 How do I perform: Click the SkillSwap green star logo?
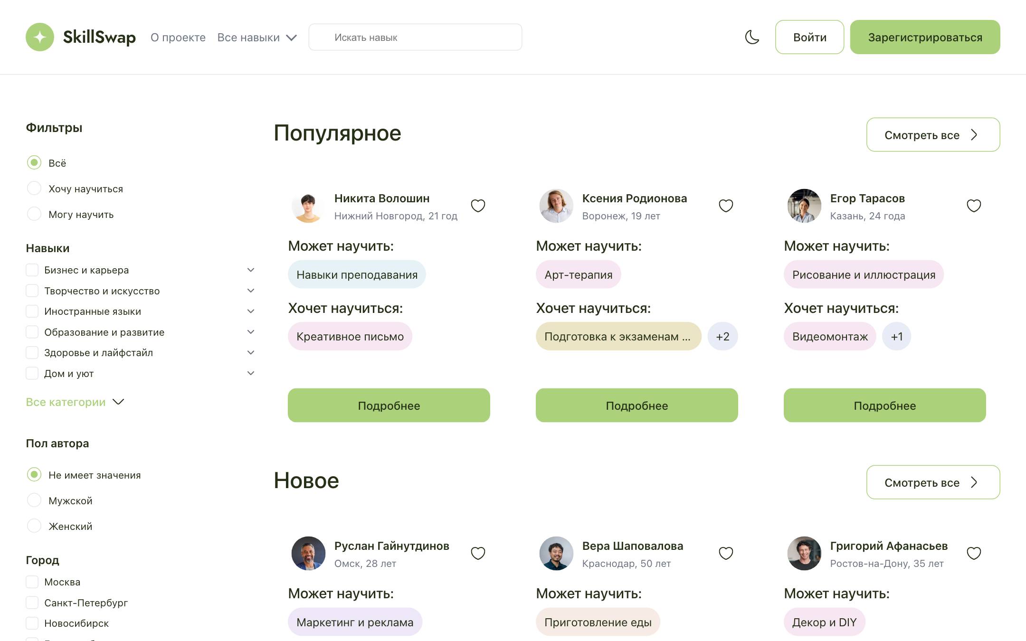(40, 37)
